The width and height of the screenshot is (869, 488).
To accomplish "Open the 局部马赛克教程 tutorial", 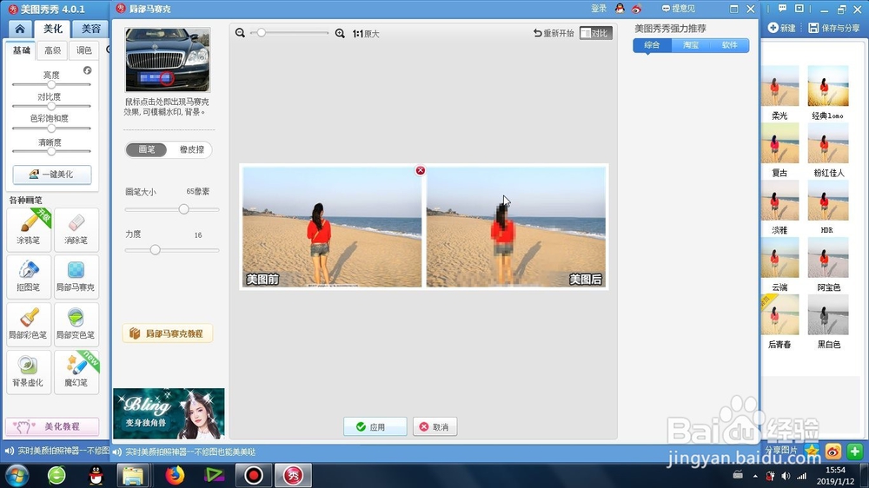I will 168,333.
